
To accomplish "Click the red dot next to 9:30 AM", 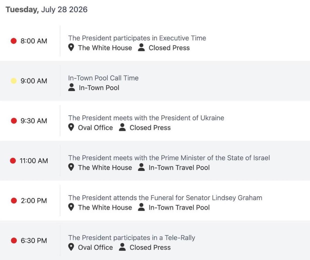I will point(14,121).
